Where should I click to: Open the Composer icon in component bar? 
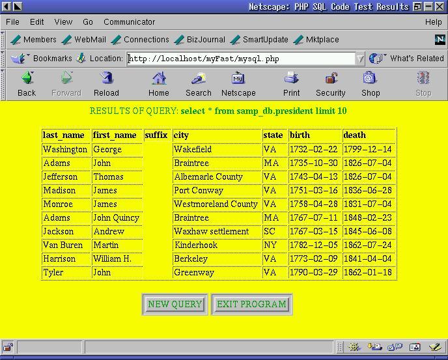[434, 347]
